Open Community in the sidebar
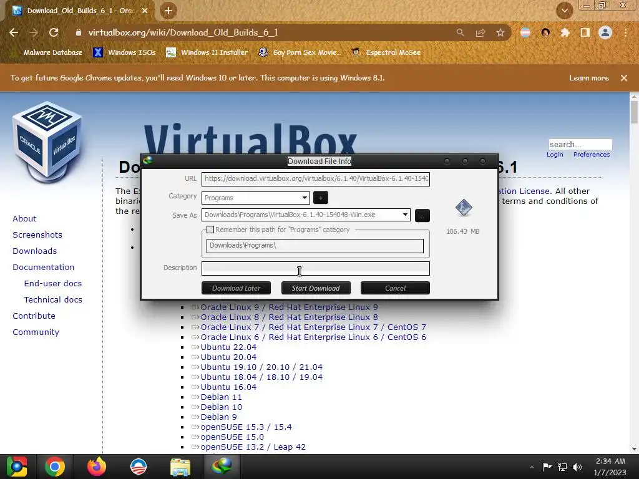639x479 pixels. coord(36,332)
